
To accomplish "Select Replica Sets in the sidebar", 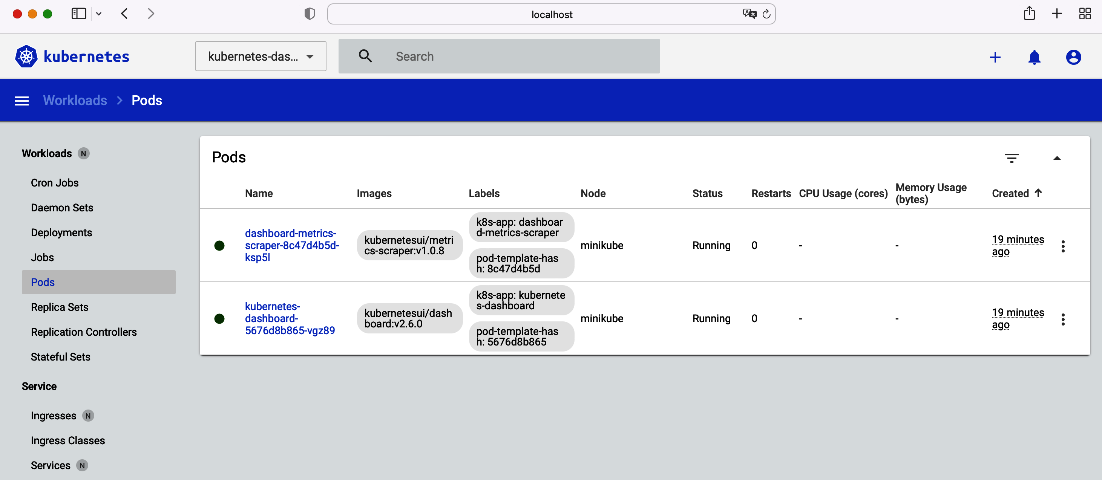I will coord(60,307).
